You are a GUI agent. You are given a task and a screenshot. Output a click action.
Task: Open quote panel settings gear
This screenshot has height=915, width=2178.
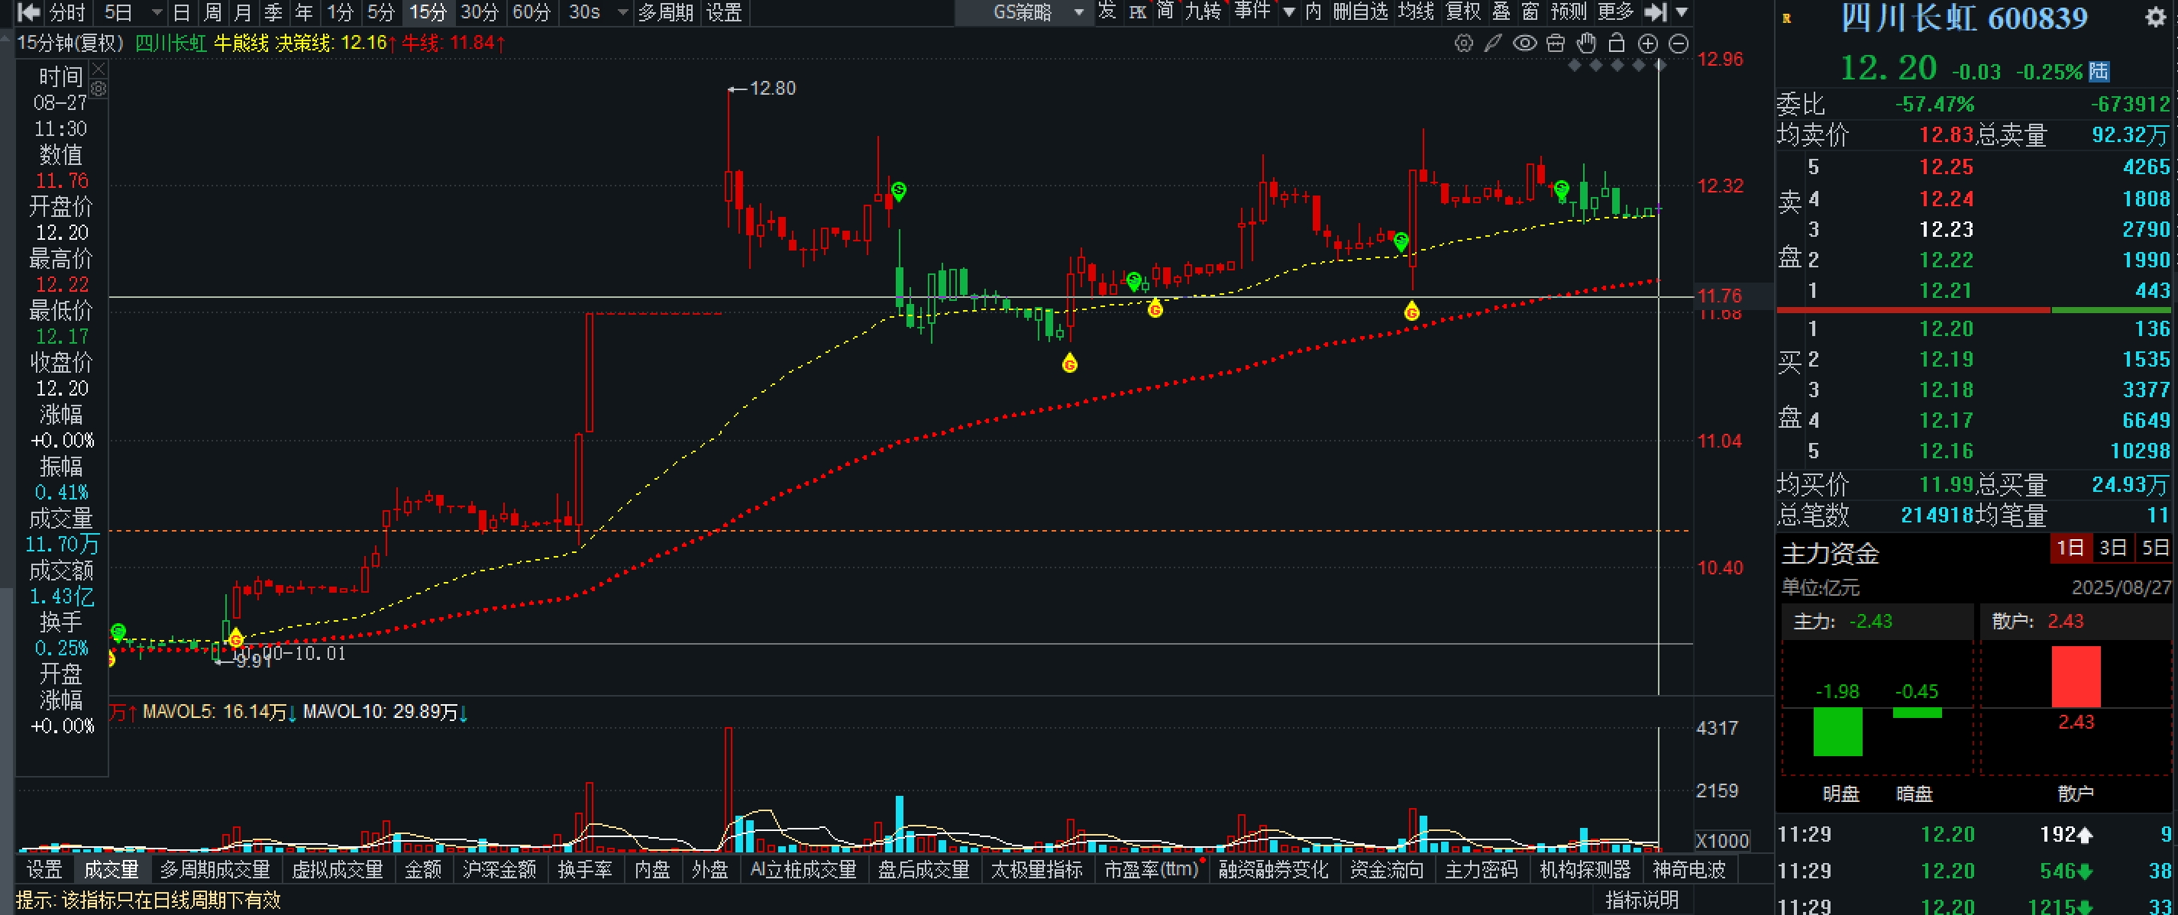tap(2155, 17)
